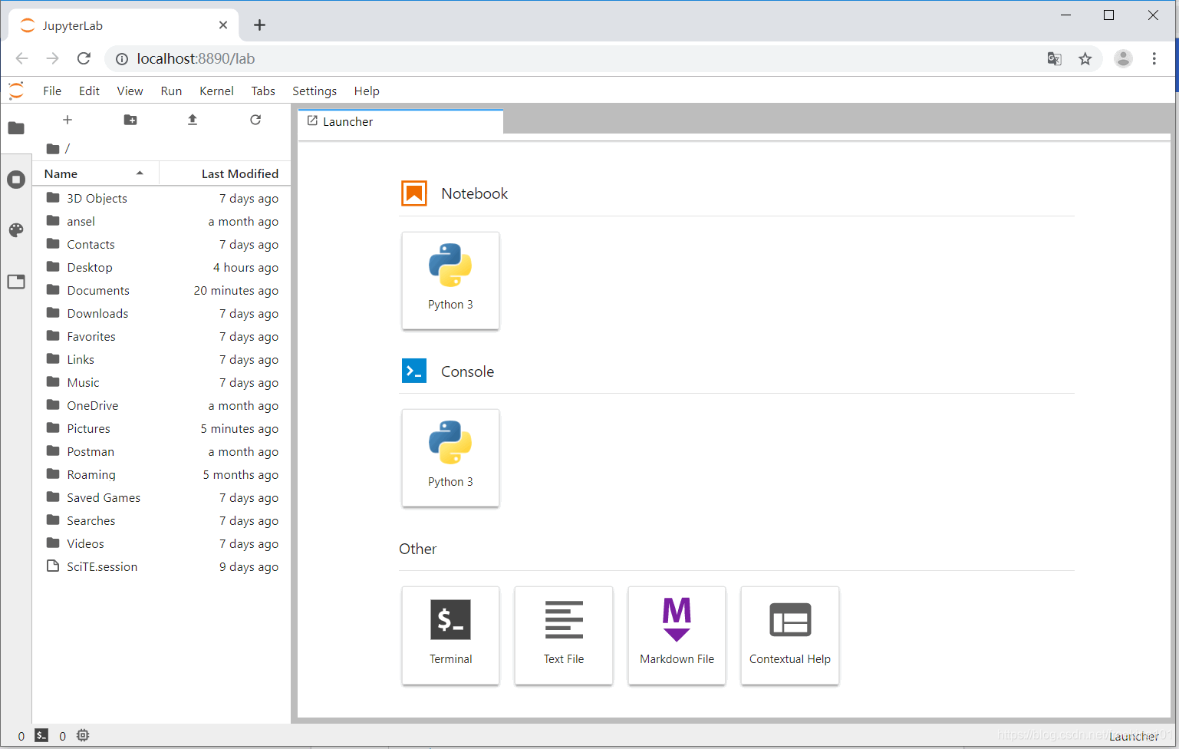The width and height of the screenshot is (1179, 749).
Task: Bookmark this page with star icon
Action: click(1085, 58)
